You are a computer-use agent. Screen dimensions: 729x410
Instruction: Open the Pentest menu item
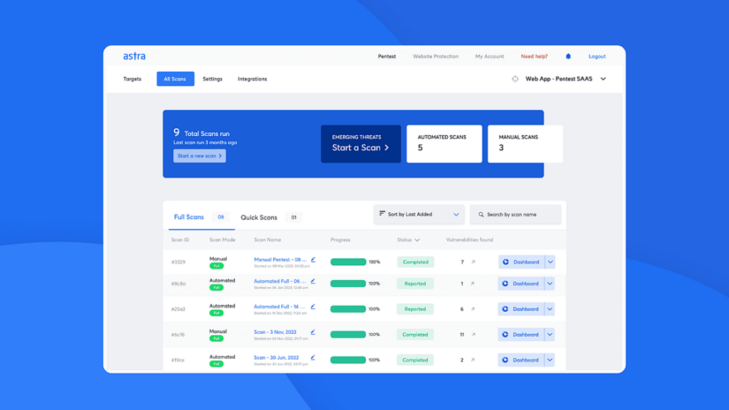point(387,56)
